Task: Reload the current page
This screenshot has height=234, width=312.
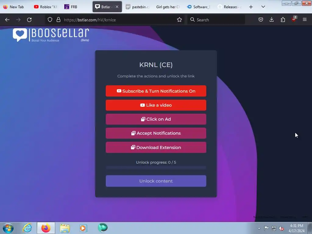Action: 29,20
